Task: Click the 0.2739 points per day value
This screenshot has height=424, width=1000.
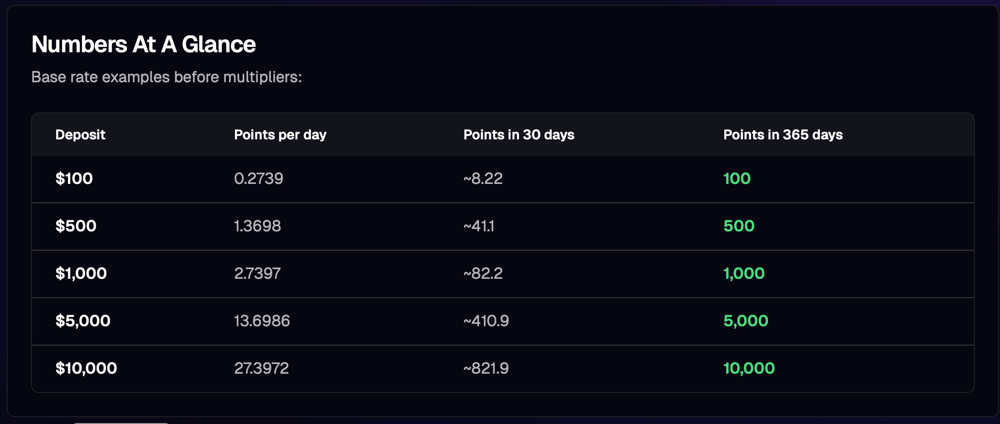Action: [258, 179]
